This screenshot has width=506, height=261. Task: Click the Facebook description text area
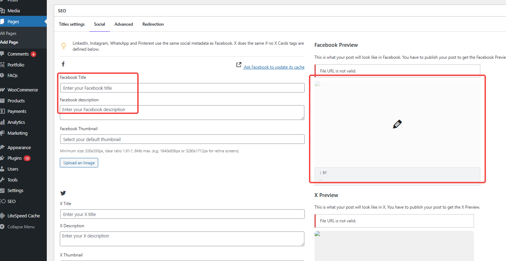click(x=182, y=113)
